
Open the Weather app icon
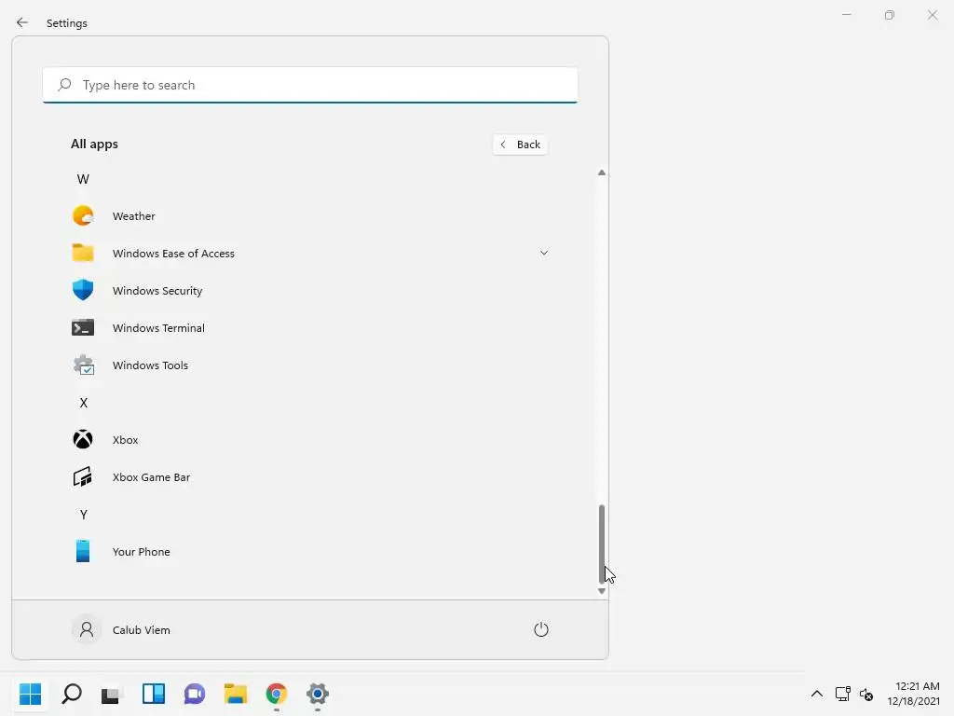83,215
